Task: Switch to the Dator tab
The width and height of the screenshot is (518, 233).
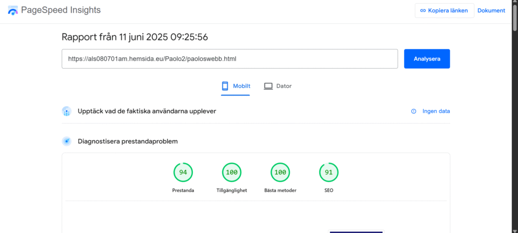Action: click(x=278, y=86)
